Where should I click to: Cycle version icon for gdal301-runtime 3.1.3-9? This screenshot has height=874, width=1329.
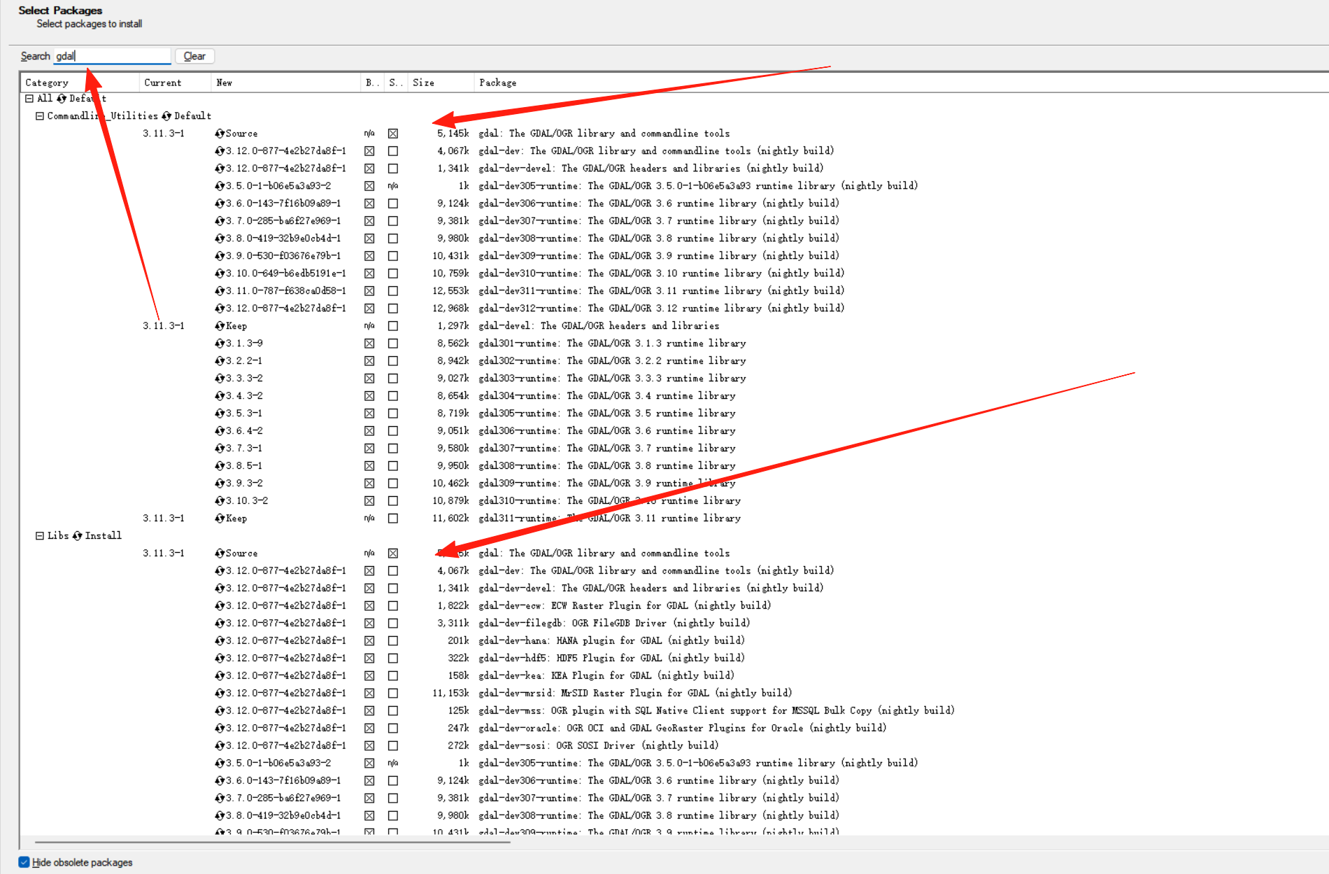[220, 344]
